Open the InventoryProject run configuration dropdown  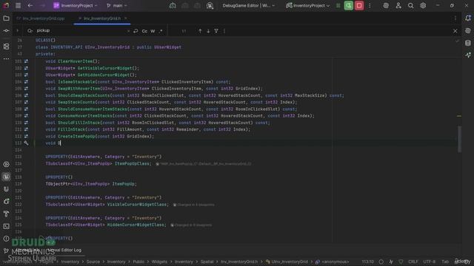click(308, 5)
